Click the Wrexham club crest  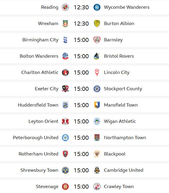pyautogui.click(x=65, y=24)
